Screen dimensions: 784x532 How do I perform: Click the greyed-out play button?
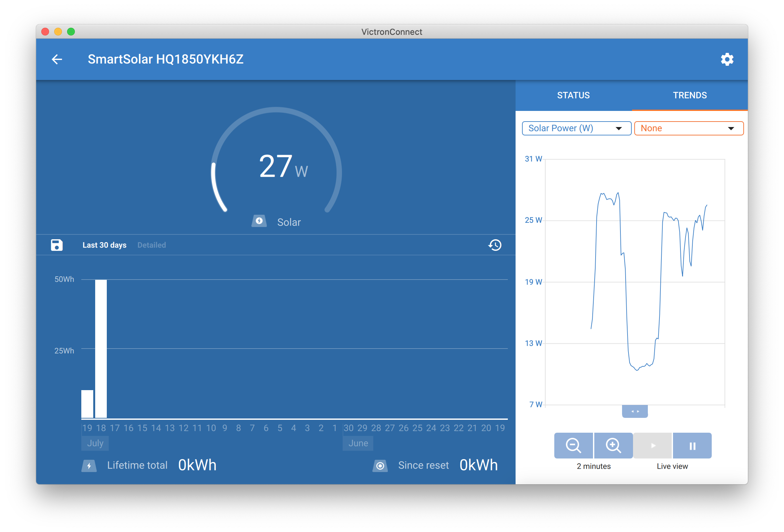(652, 445)
